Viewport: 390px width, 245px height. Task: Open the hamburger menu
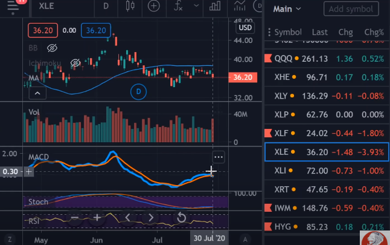[13, 6]
